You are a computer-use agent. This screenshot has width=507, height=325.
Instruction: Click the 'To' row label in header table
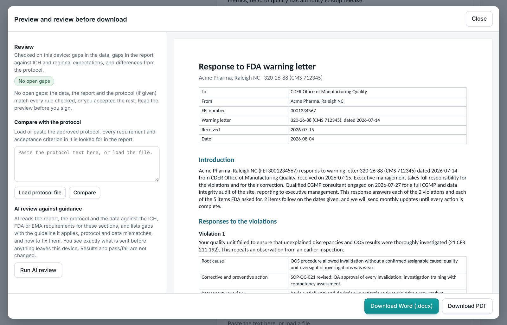pyautogui.click(x=204, y=92)
